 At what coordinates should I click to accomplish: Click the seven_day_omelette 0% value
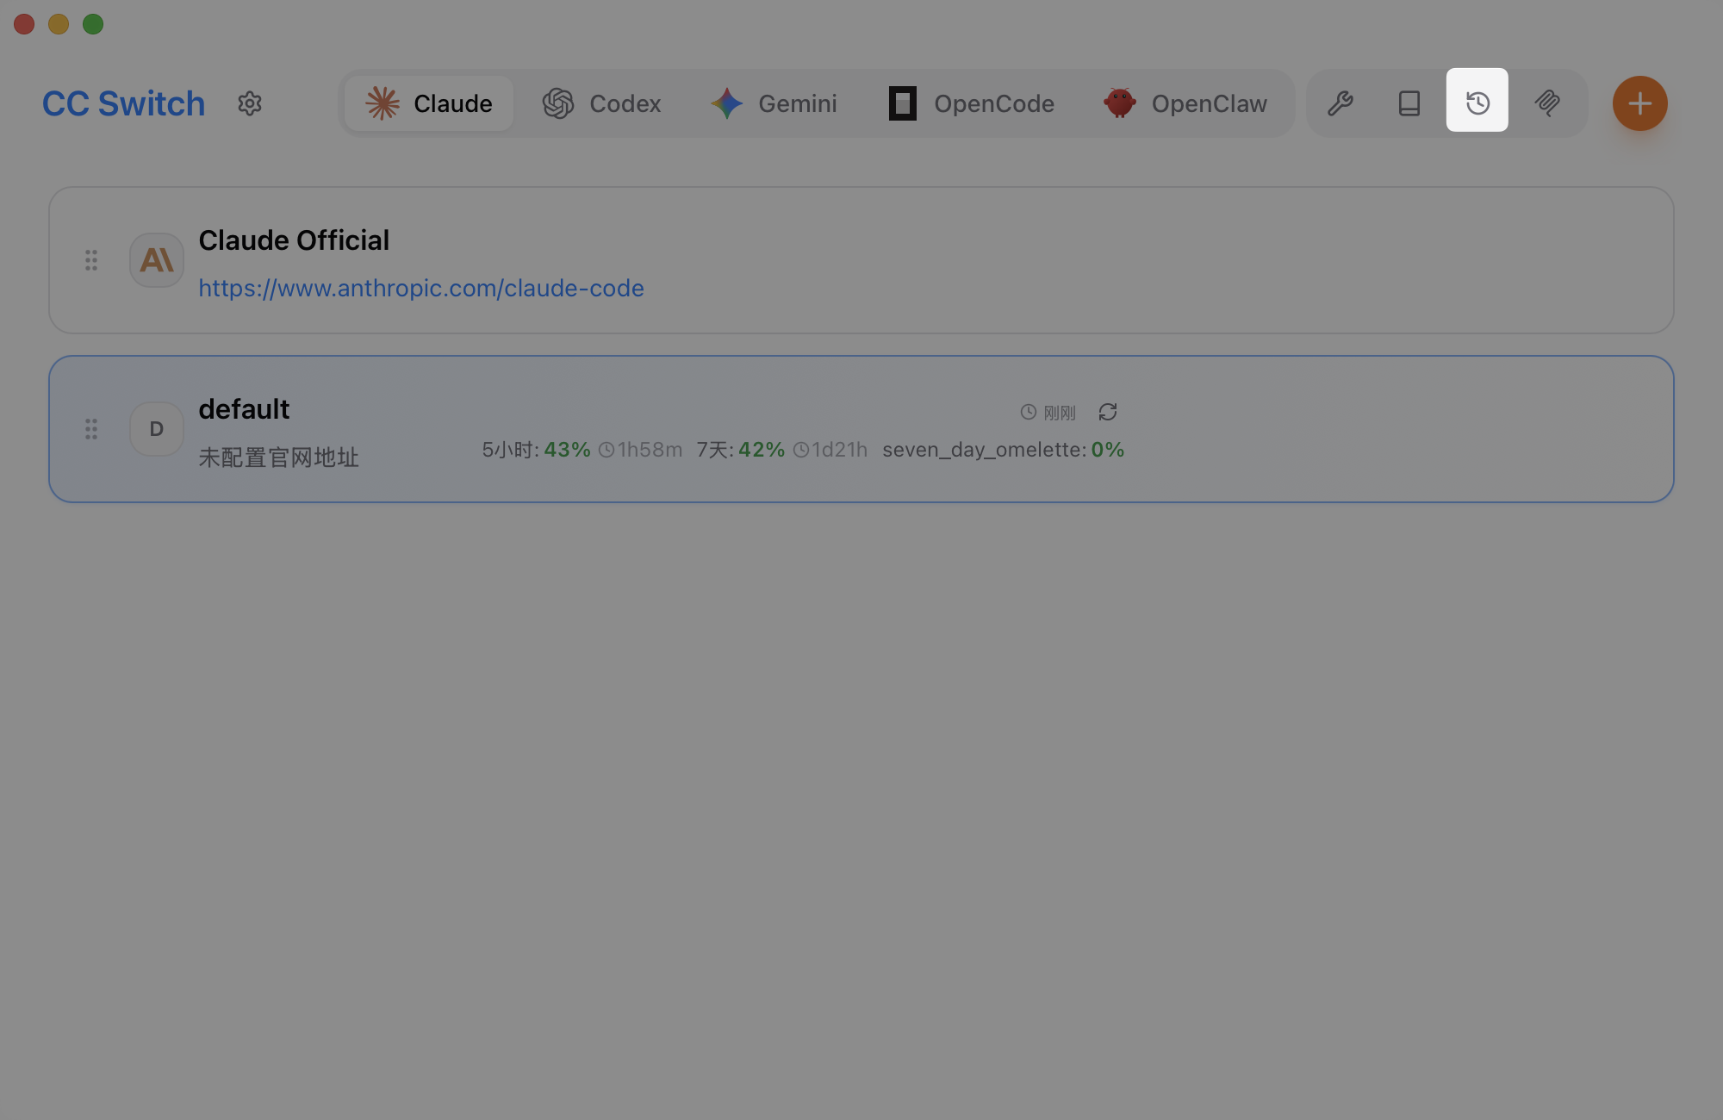(1004, 450)
